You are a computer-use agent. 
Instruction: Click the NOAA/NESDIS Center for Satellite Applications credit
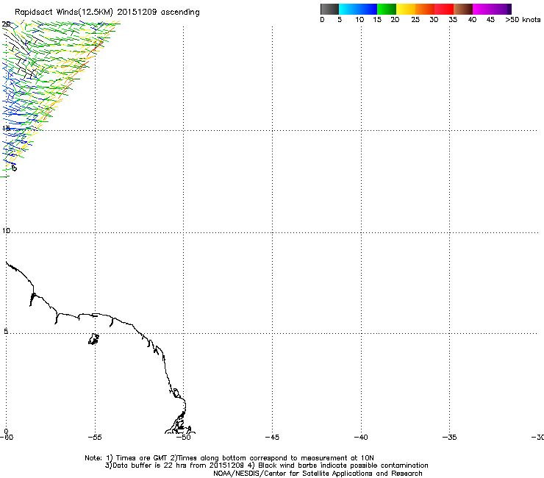click(318, 474)
